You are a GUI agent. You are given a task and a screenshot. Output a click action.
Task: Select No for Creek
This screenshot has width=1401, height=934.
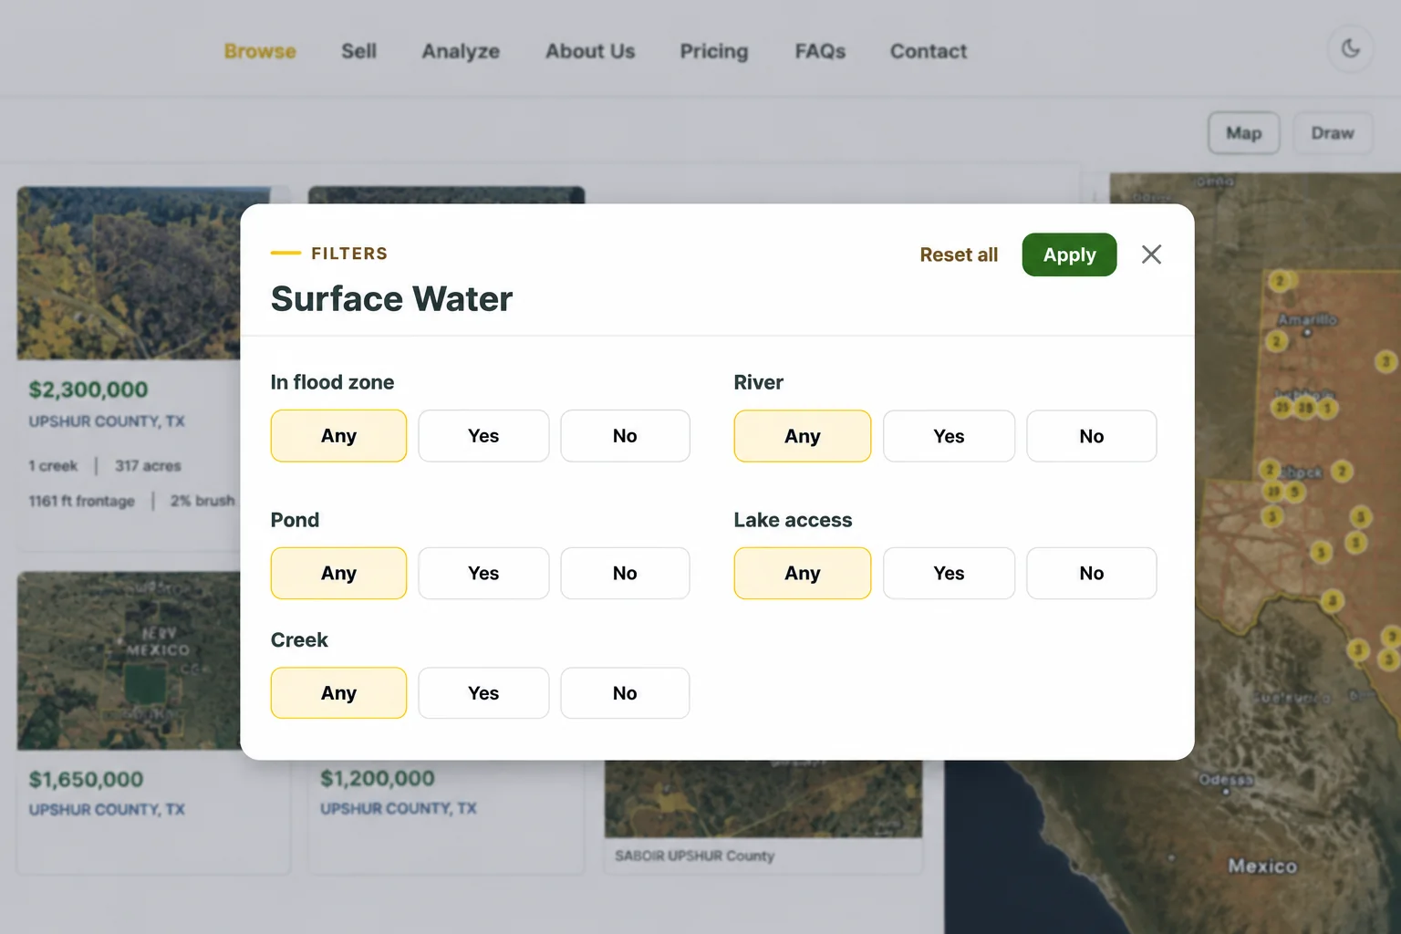click(625, 693)
